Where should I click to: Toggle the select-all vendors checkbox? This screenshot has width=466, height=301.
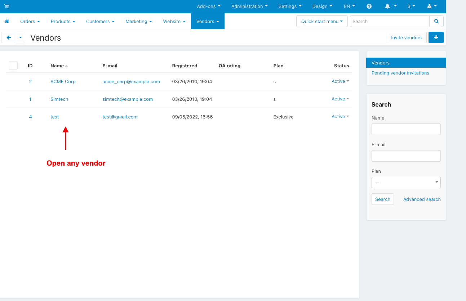(x=13, y=65)
